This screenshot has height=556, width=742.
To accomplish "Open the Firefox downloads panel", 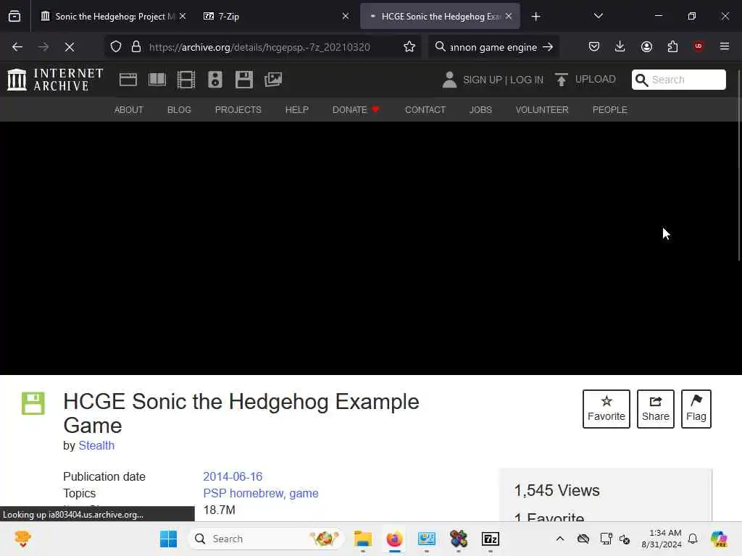I will tap(620, 46).
